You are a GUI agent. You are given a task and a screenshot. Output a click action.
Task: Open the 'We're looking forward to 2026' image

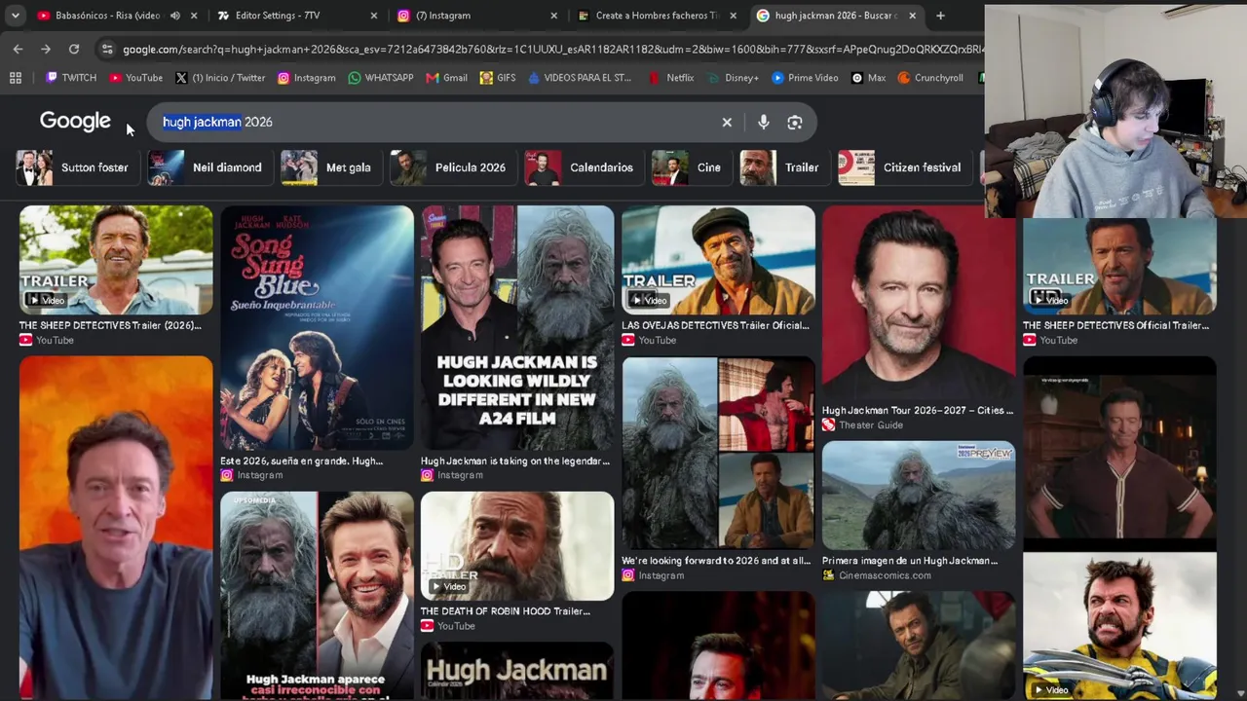tap(718, 454)
